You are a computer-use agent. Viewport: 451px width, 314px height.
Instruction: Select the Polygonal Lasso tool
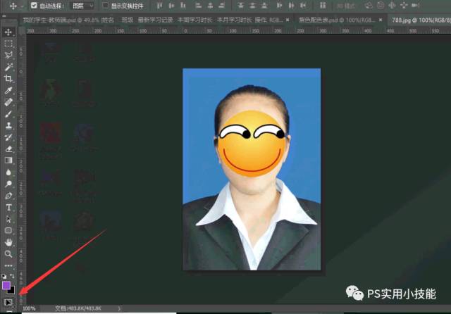coord(8,55)
